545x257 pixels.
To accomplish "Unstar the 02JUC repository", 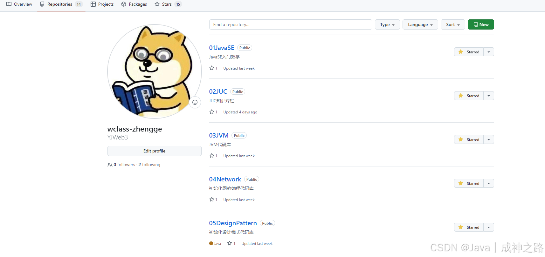I will point(469,96).
